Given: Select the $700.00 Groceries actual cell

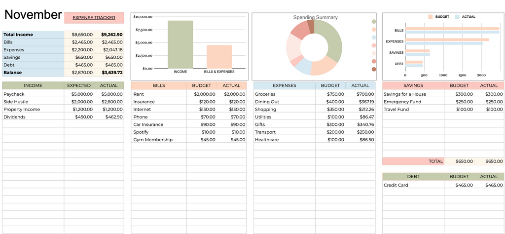Looking at the screenshot, I should (360, 94).
